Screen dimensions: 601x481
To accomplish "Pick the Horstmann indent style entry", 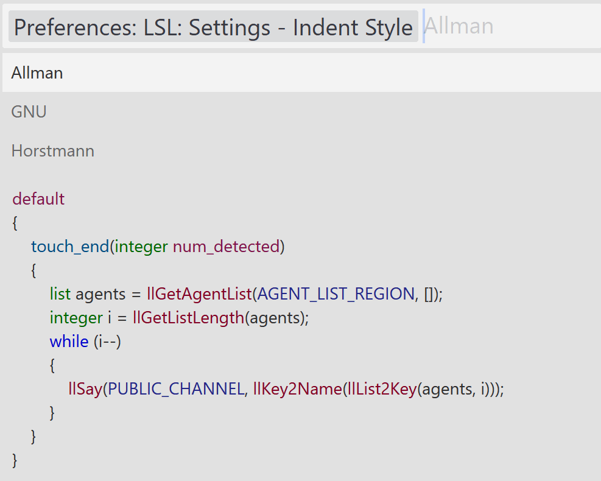I will [301, 150].
